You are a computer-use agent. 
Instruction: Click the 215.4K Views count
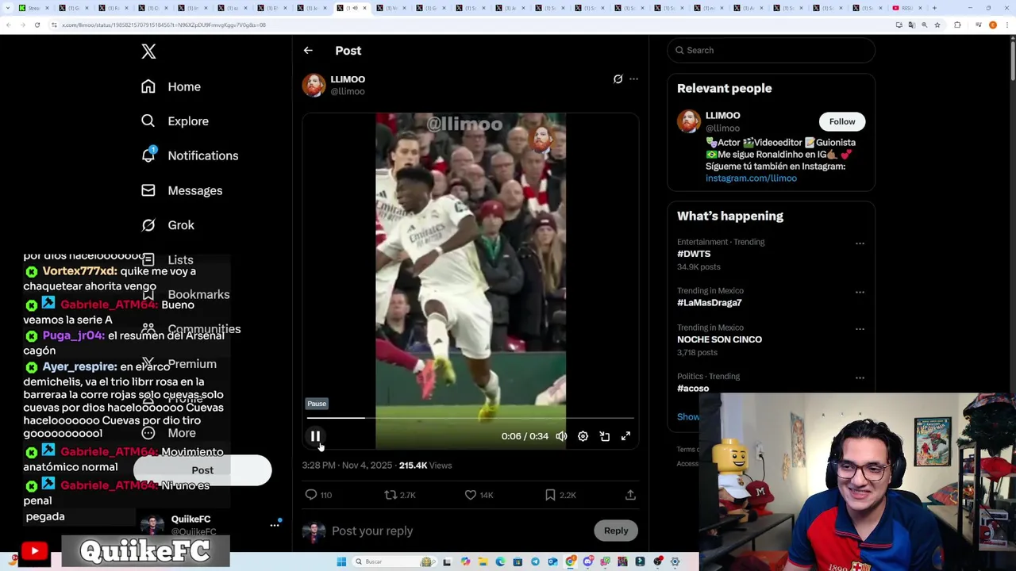425,466
